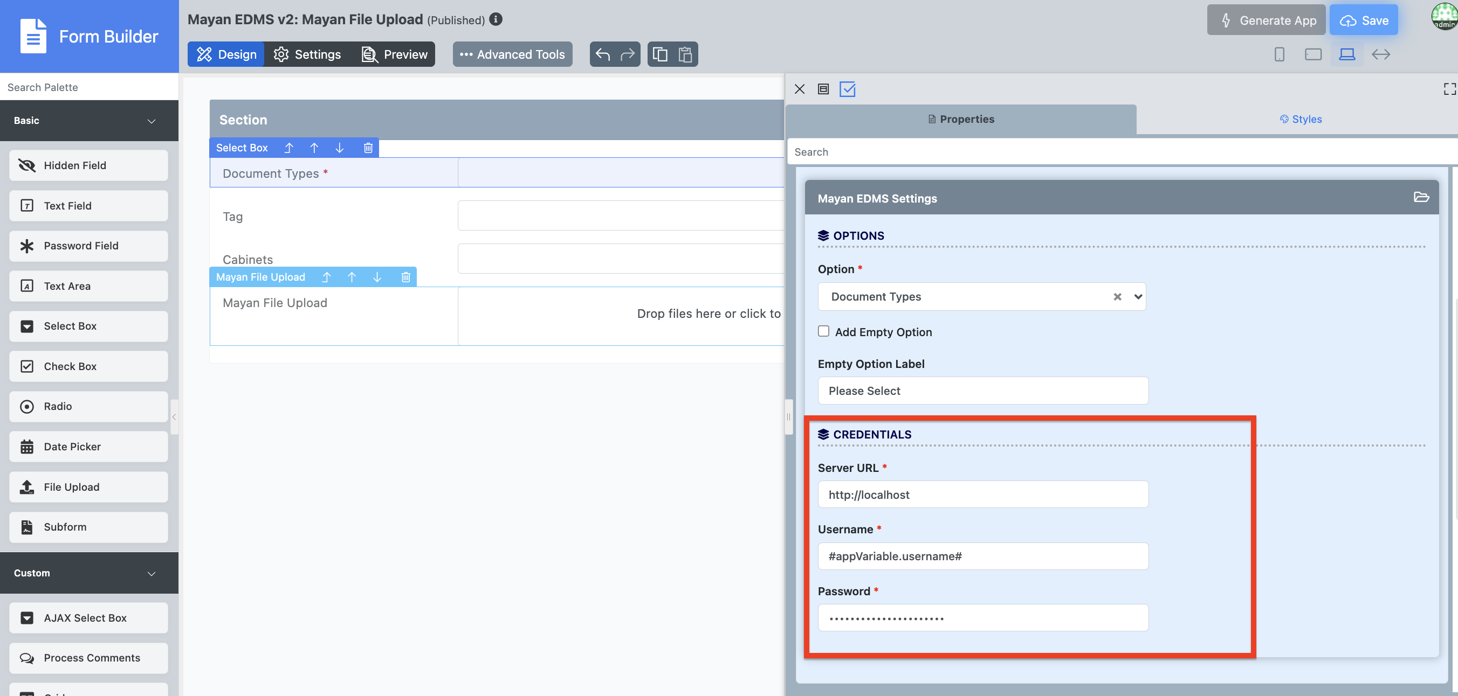Image resolution: width=1458 pixels, height=696 pixels.
Task: Click the paste clipboard icon
Action: [x=685, y=54]
